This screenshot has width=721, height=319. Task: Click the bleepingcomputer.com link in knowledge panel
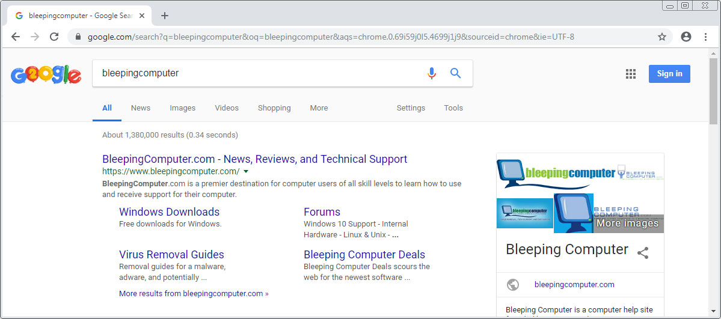pos(574,285)
